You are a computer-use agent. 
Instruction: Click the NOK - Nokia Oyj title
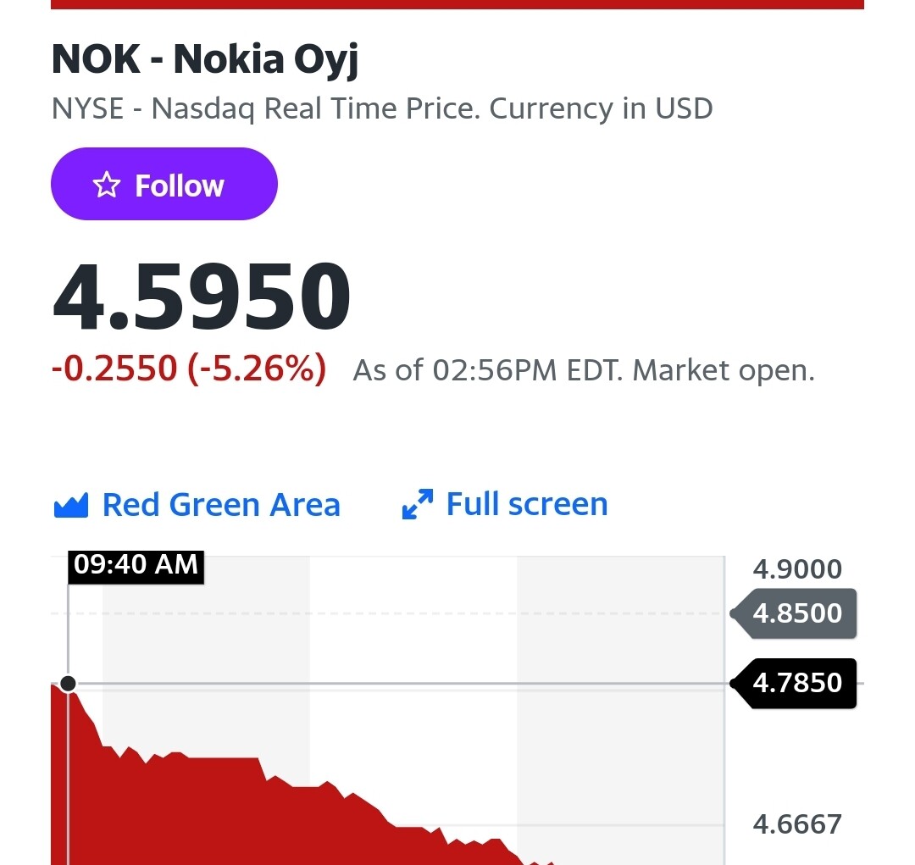coord(205,60)
